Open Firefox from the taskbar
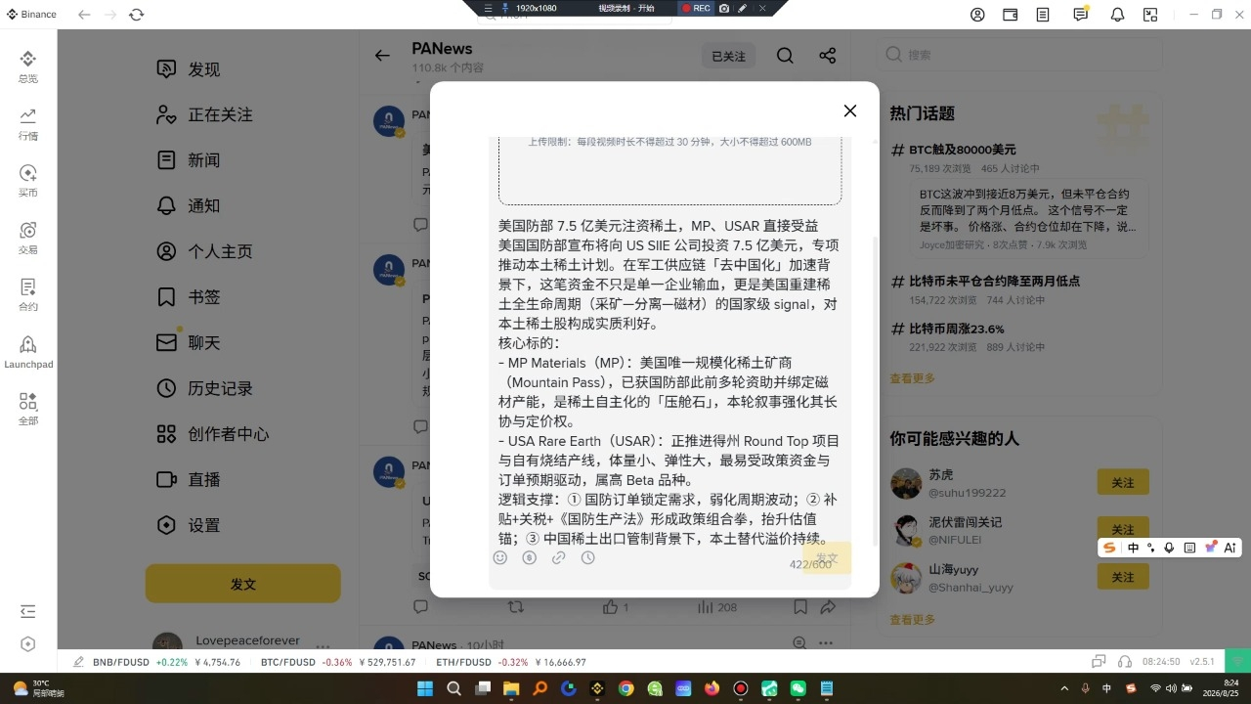 click(712, 688)
